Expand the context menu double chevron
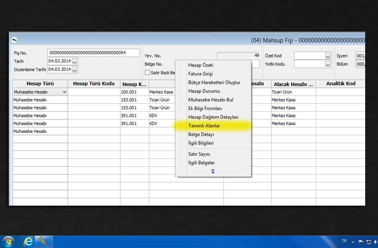 (213, 171)
